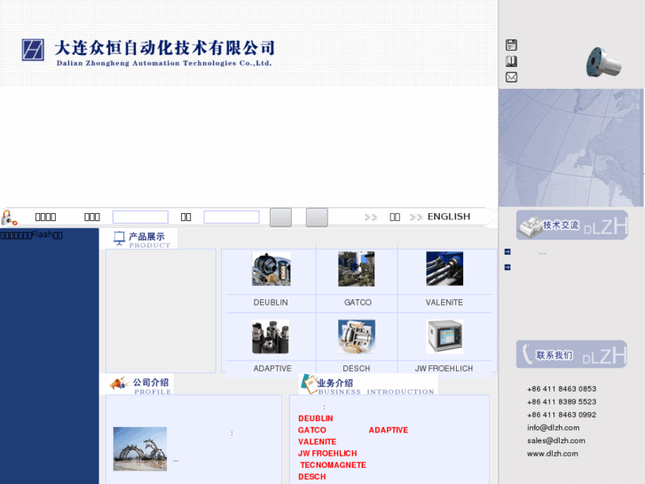Open the DEUBLIN product thumbnail
Viewport: 645px width, 484px height.
[x=271, y=269]
